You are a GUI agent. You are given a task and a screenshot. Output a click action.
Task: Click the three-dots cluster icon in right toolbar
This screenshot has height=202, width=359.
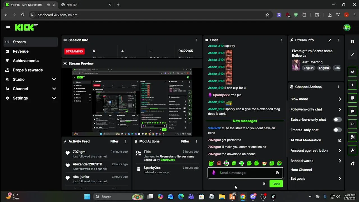[352, 164]
